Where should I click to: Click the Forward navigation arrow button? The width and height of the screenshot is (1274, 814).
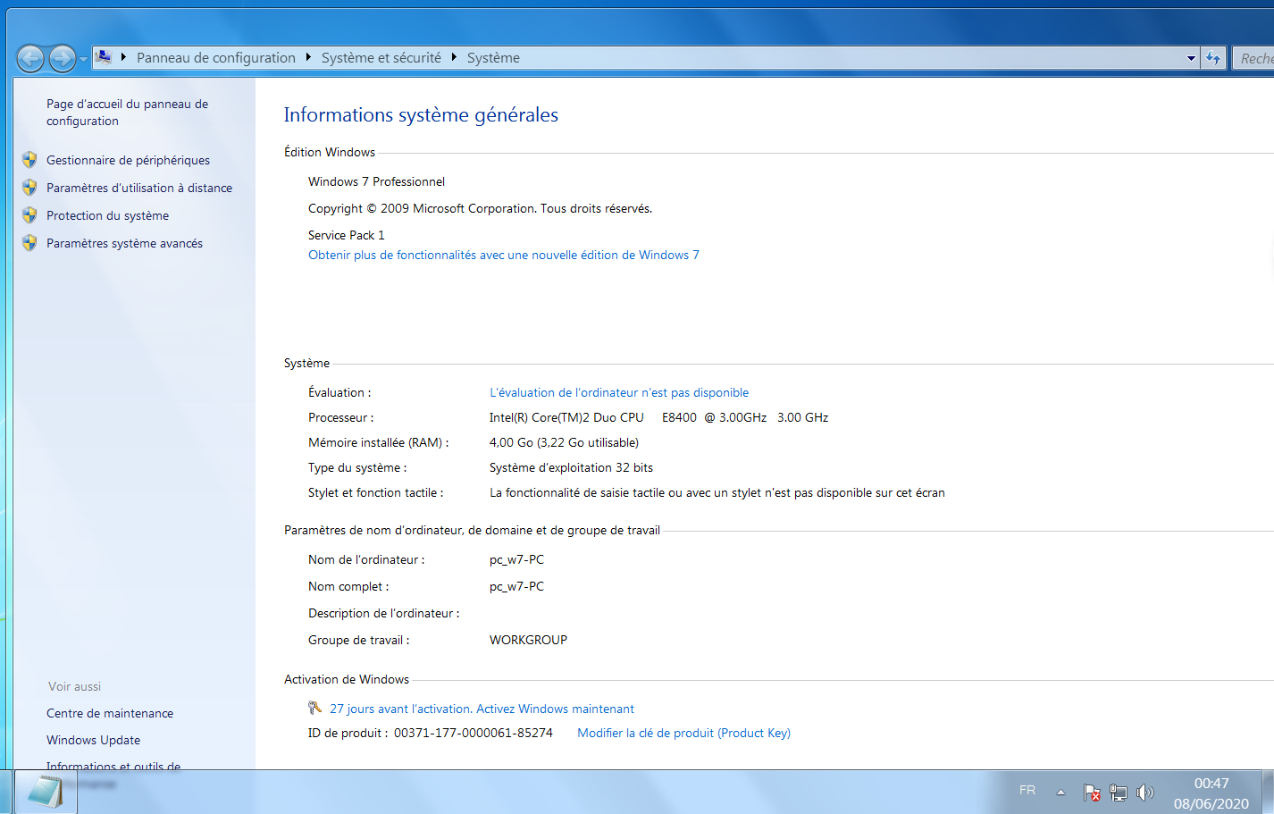[62, 59]
